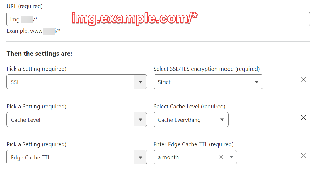Click the "URL (required)" label
The width and height of the screenshot is (317, 173).
tap(25, 6)
